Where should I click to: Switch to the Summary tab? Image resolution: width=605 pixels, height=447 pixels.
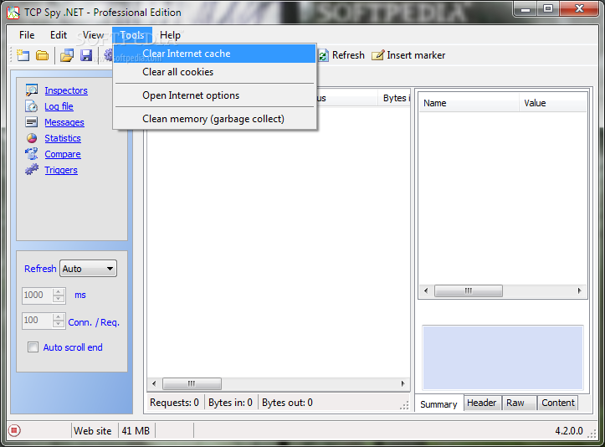click(438, 403)
